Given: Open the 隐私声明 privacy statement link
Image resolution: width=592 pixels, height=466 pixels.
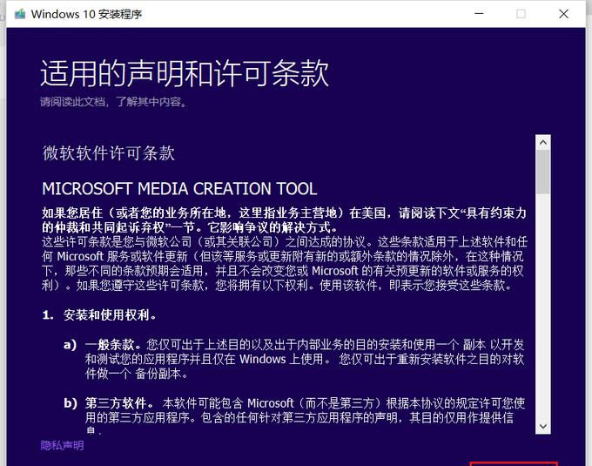Looking at the screenshot, I should pos(63,446).
